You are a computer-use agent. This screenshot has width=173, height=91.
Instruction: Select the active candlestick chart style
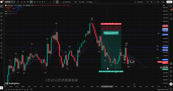pos(57,2)
